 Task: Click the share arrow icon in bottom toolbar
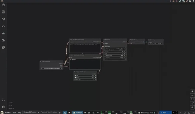pyautogui.click(x=98, y=113)
